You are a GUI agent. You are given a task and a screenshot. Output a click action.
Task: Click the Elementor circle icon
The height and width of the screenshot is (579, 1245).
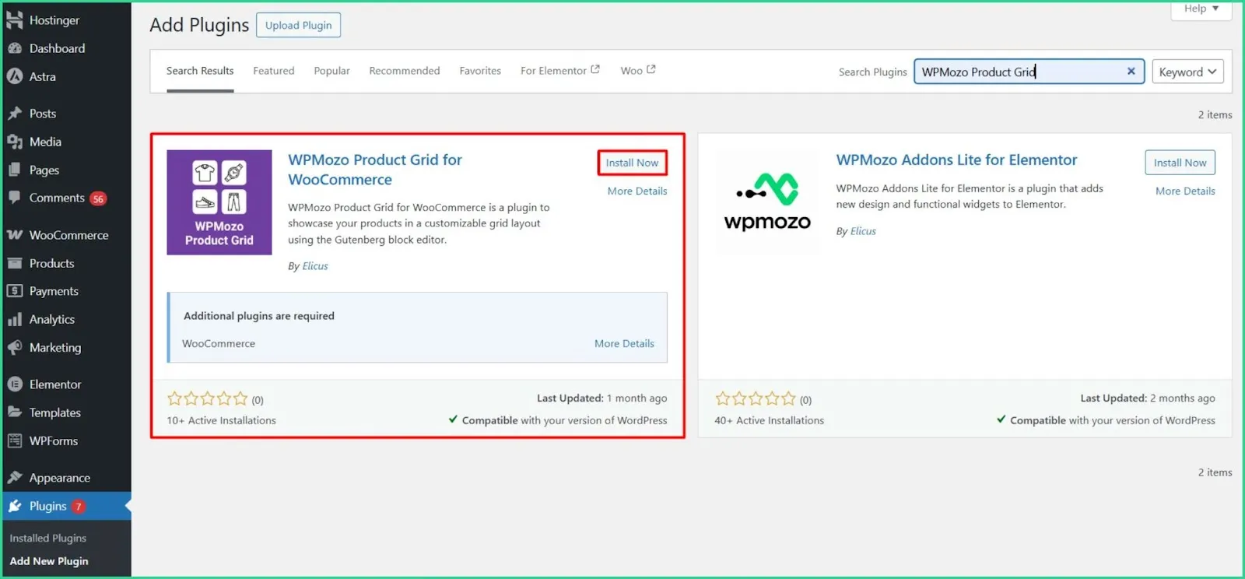tap(14, 384)
